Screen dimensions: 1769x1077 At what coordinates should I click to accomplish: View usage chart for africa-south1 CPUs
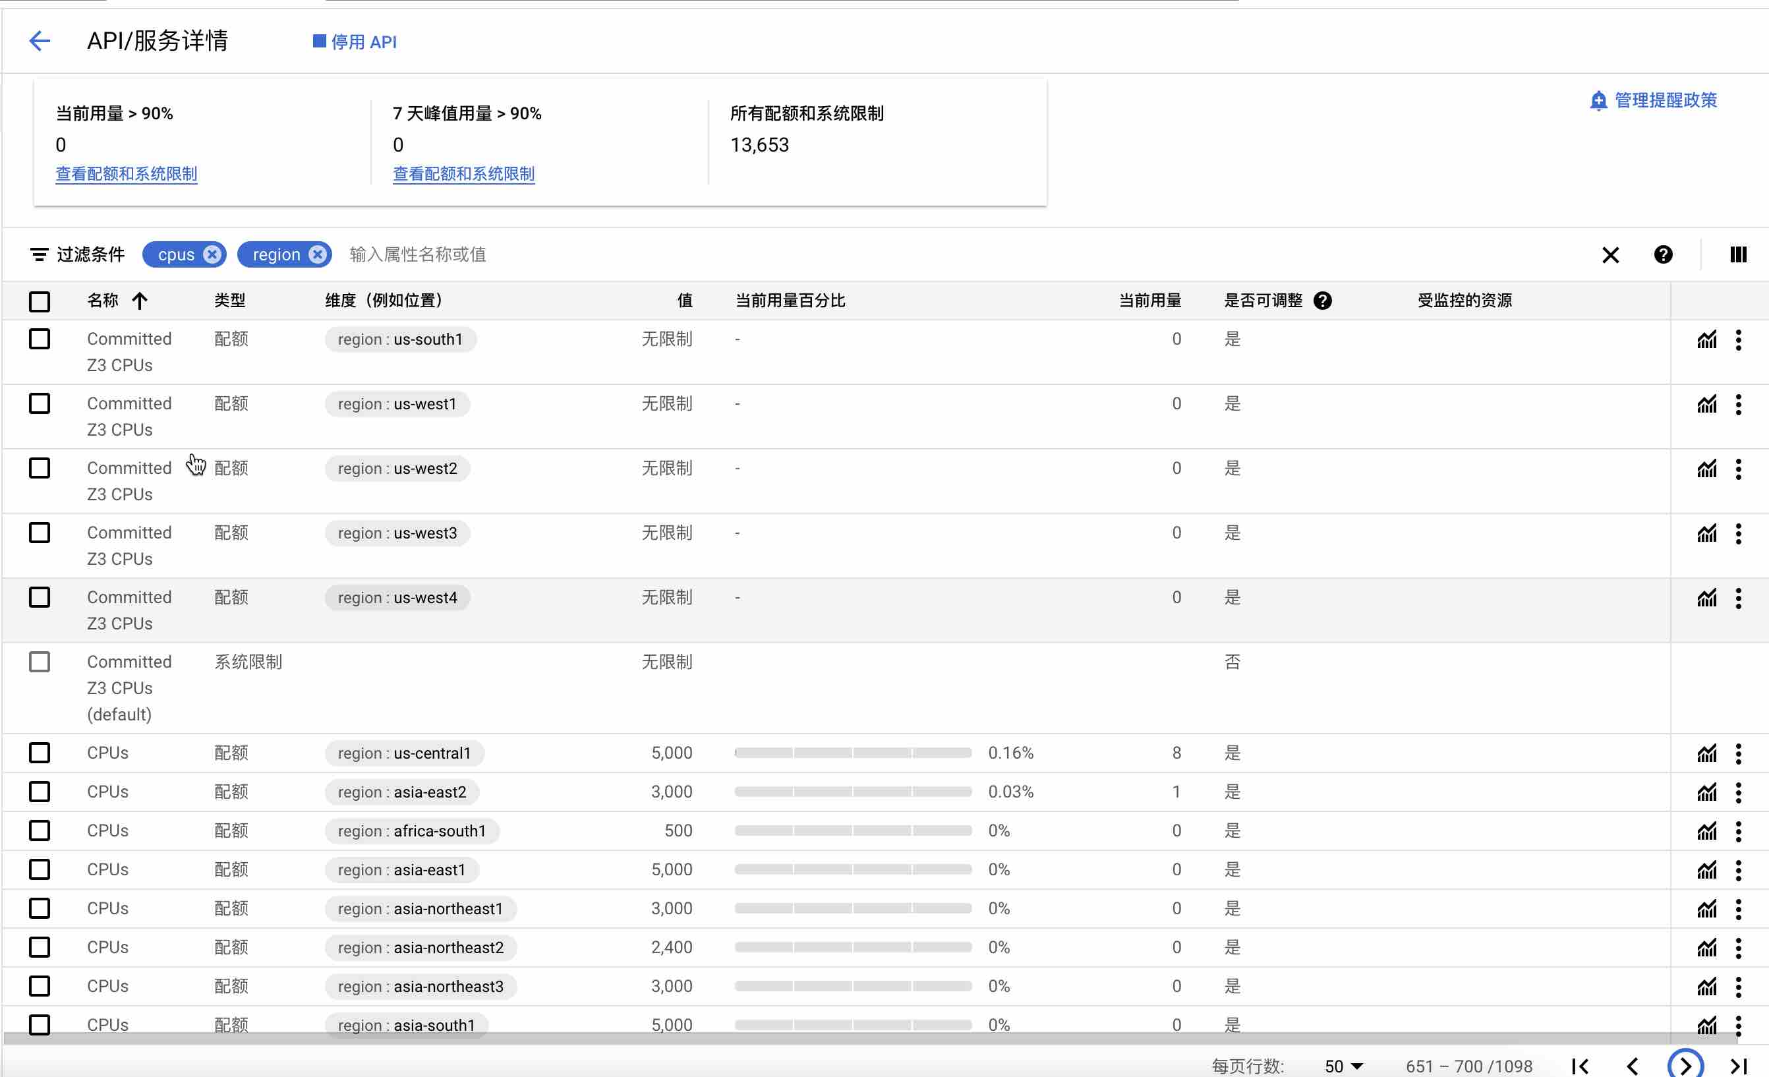point(1706,830)
